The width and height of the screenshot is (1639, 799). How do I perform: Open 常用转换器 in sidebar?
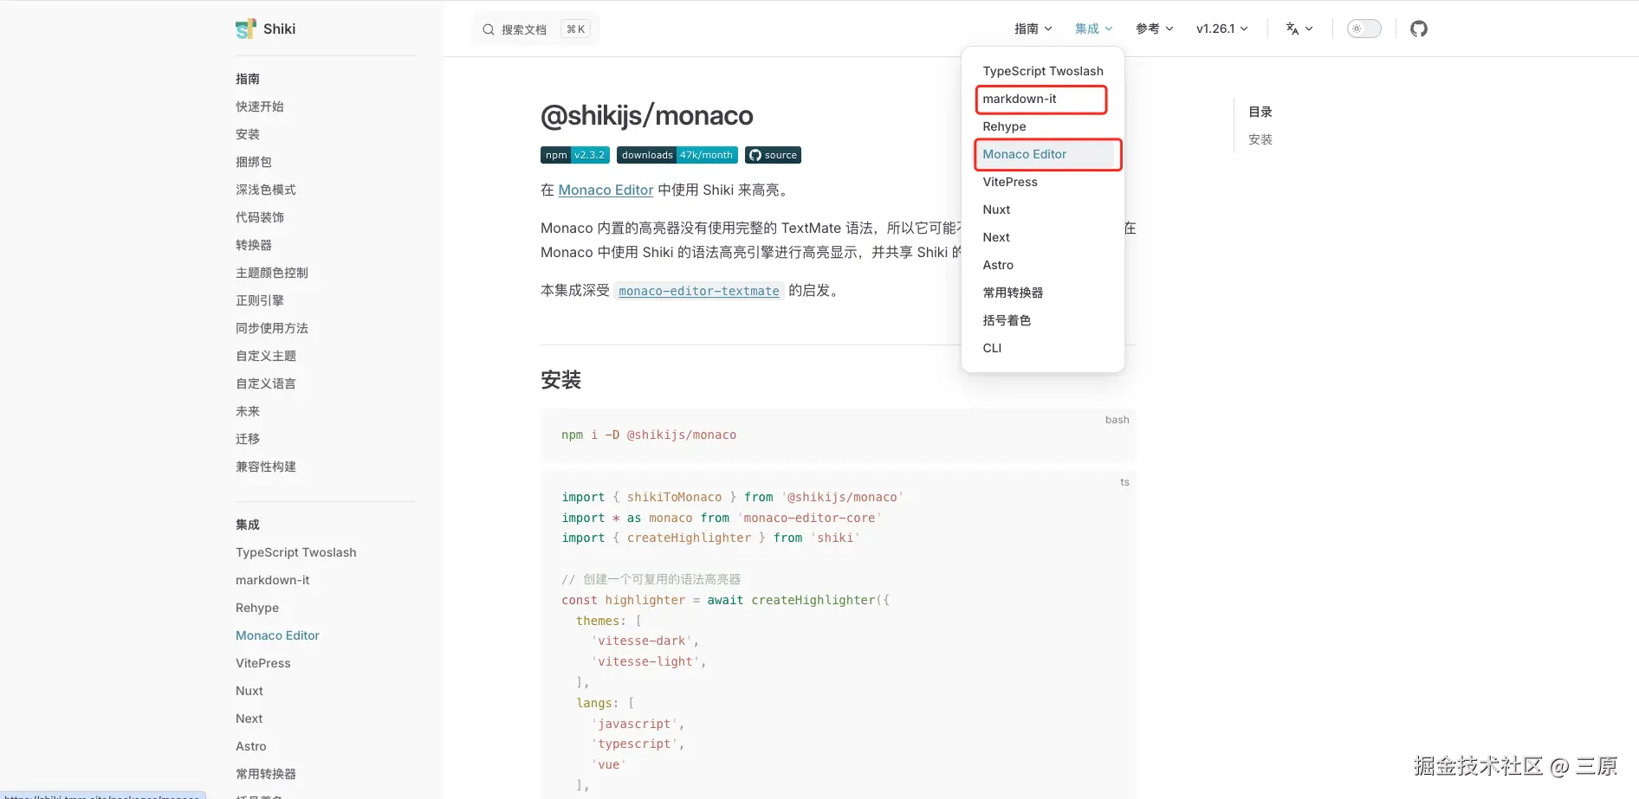tap(266, 774)
